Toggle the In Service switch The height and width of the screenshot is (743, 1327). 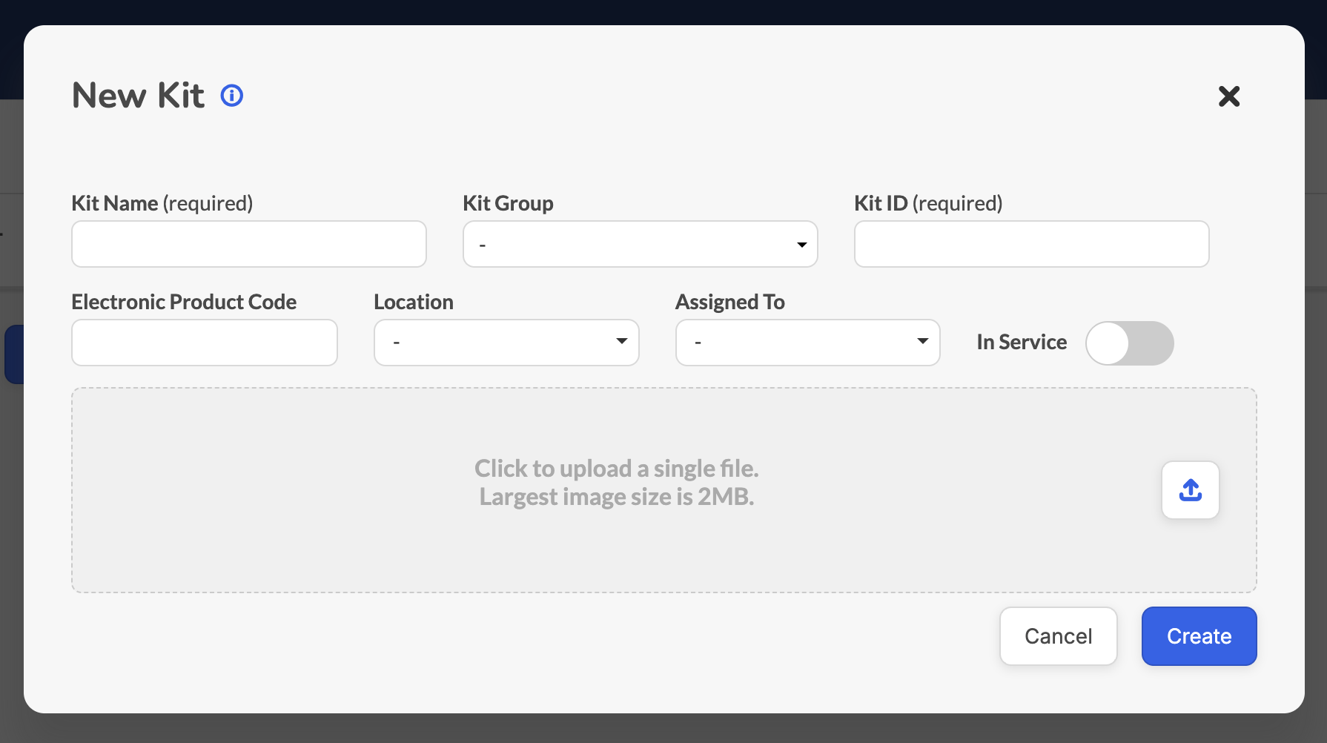click(x=1130, y=343)
